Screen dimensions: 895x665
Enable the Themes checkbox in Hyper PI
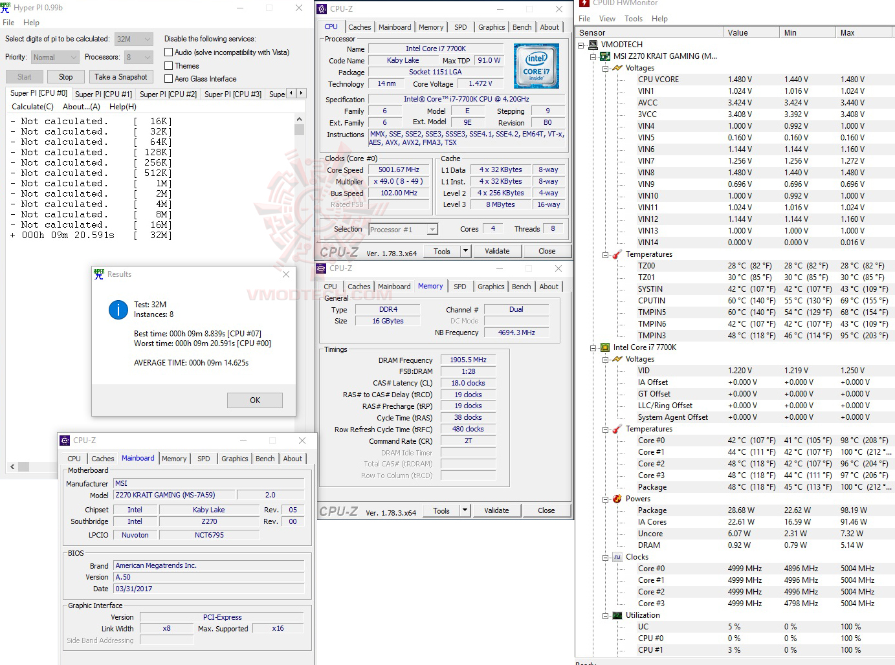pyautogui.click(x=168, y=65)
